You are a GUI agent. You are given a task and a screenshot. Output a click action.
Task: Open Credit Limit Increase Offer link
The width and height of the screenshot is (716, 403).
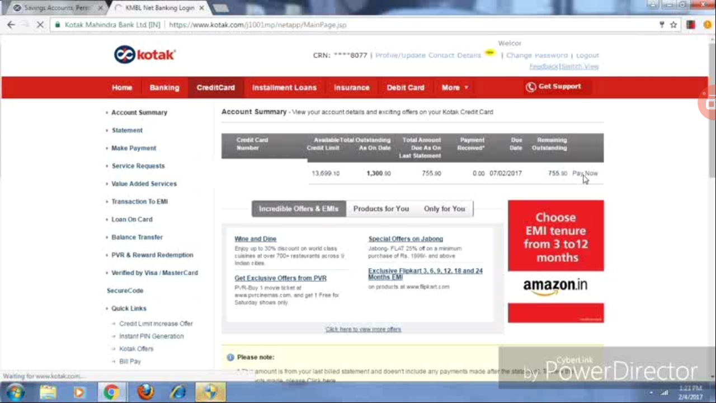coord(156,324)
